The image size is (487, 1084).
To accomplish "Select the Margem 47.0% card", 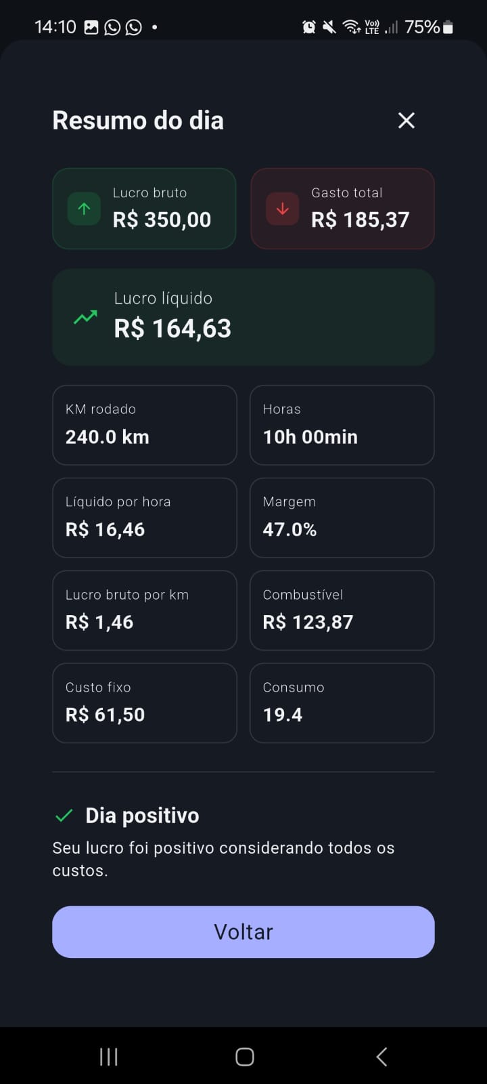I will (342, 518).
